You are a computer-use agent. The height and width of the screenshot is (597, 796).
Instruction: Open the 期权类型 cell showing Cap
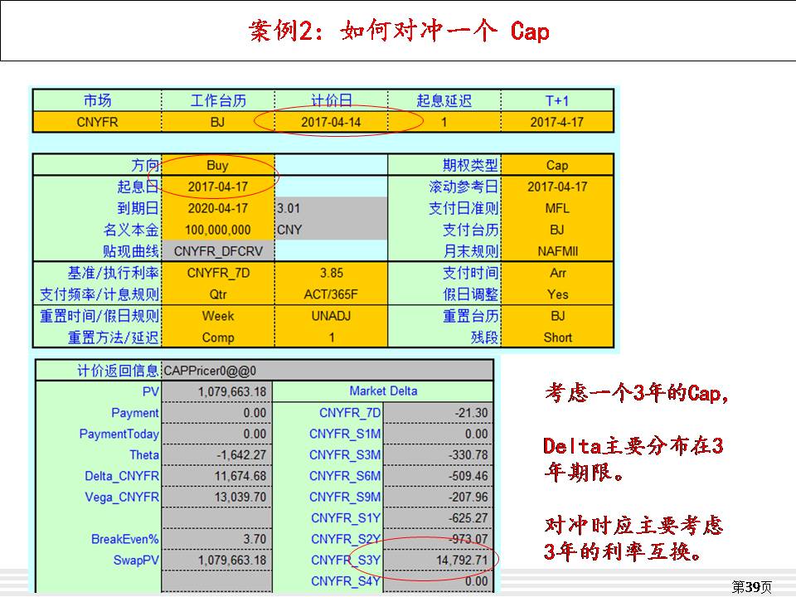[557, 165]
